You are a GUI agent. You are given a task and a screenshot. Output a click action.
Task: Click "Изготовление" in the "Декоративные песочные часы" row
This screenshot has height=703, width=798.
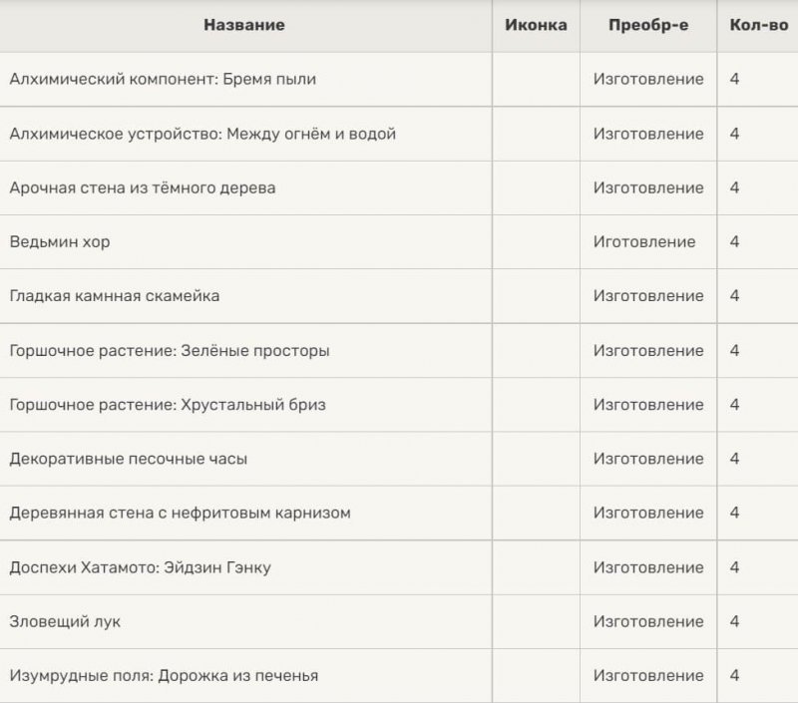(648, 459)
